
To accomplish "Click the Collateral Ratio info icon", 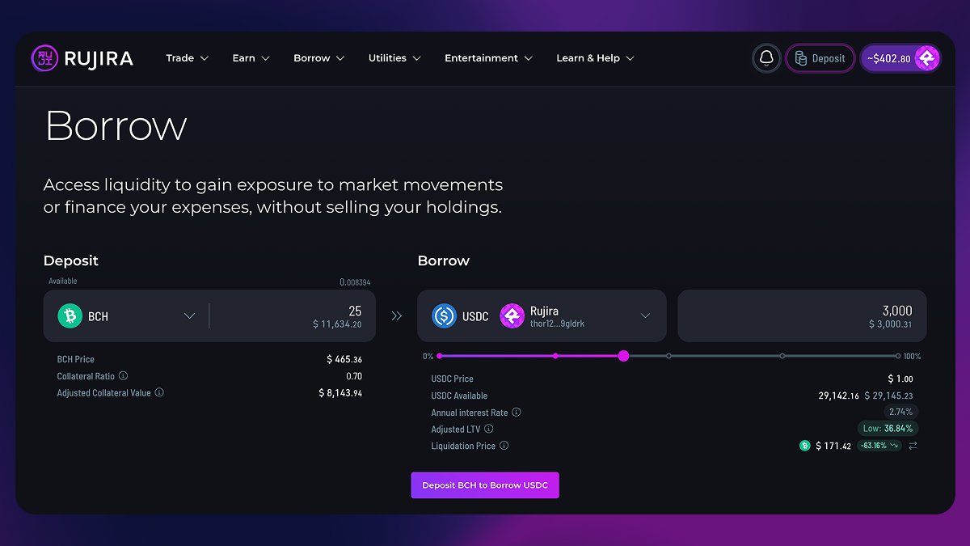I will [x=124, y=376].
